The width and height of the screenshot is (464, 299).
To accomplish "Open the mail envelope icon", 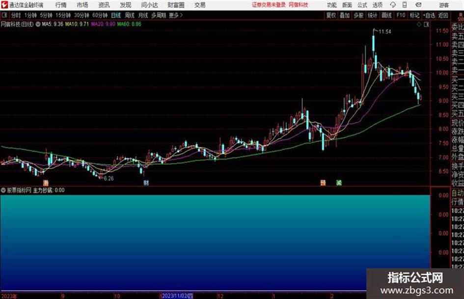I will (418, 5).
